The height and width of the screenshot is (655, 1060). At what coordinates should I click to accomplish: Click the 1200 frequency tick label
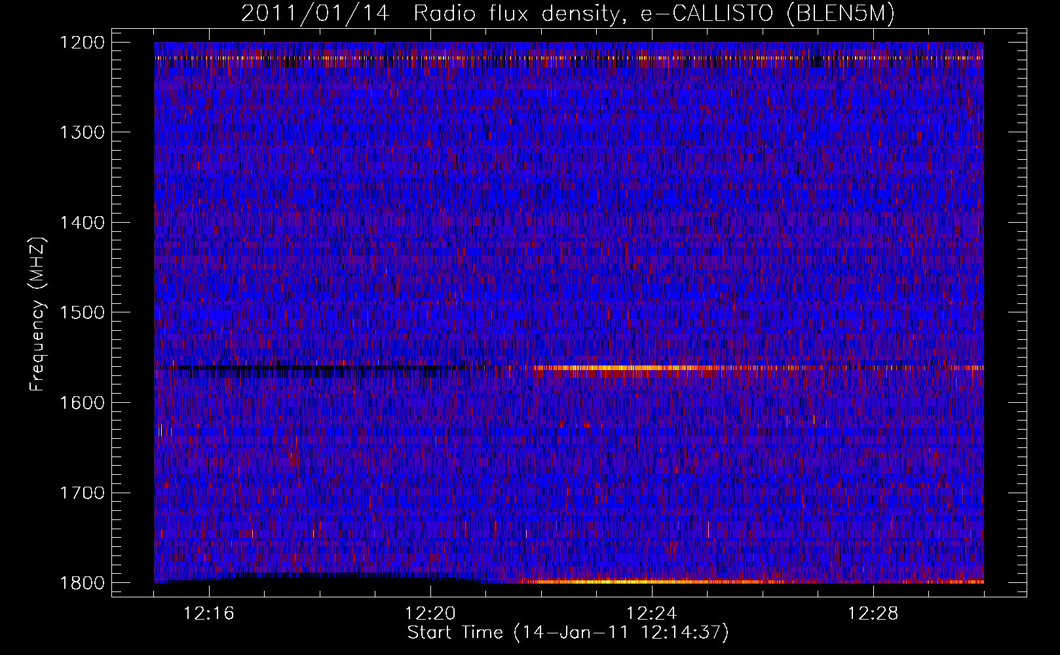click(82, 43)
